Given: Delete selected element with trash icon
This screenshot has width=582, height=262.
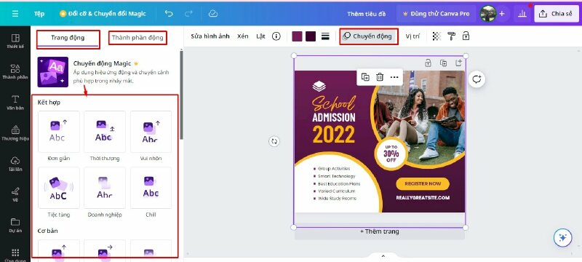Looking at the screenshot, I should tap(380, 77).
